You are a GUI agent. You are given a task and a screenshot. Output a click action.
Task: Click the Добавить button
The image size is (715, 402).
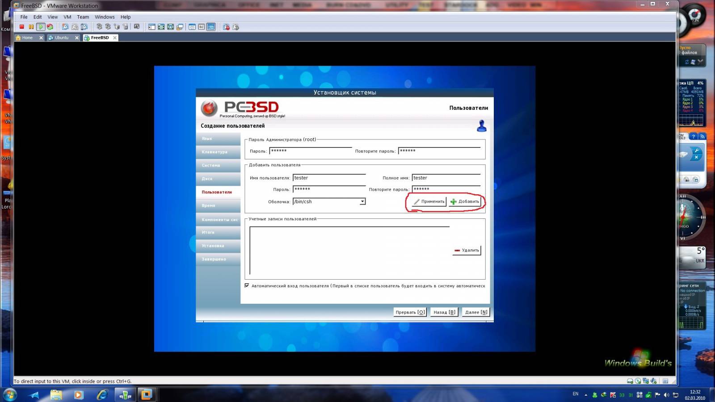465,201
